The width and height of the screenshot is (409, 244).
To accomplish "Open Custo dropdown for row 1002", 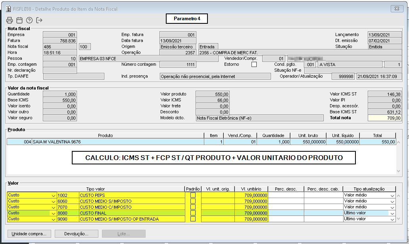I will [53, 195].
